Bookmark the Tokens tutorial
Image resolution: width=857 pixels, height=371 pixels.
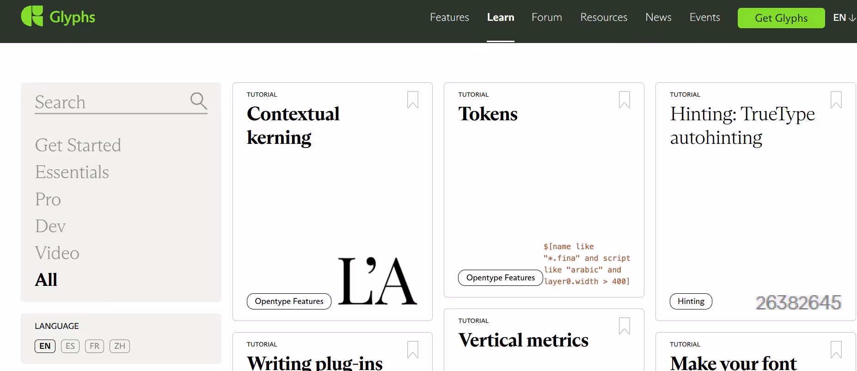point(624,99)
